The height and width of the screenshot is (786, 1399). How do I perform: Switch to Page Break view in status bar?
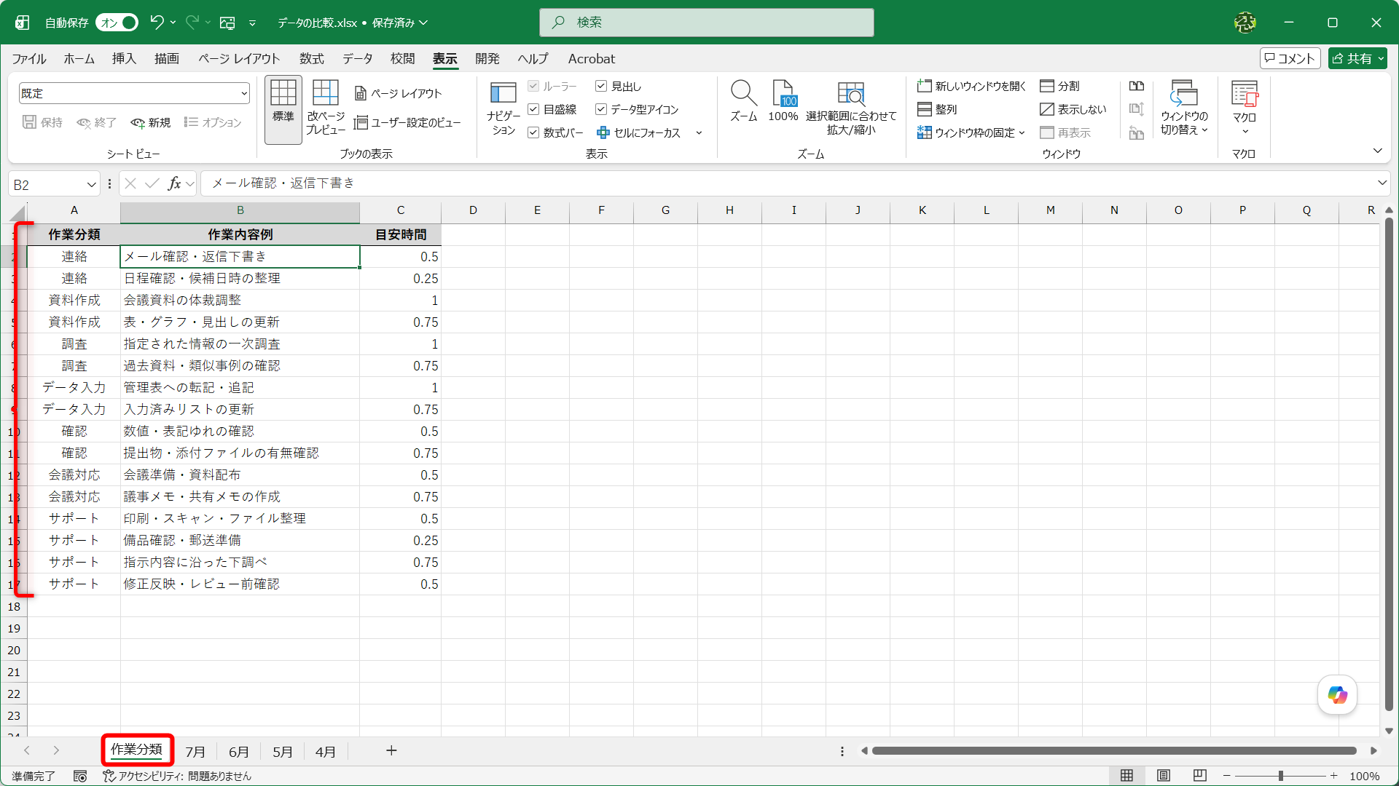[1200, 776]
